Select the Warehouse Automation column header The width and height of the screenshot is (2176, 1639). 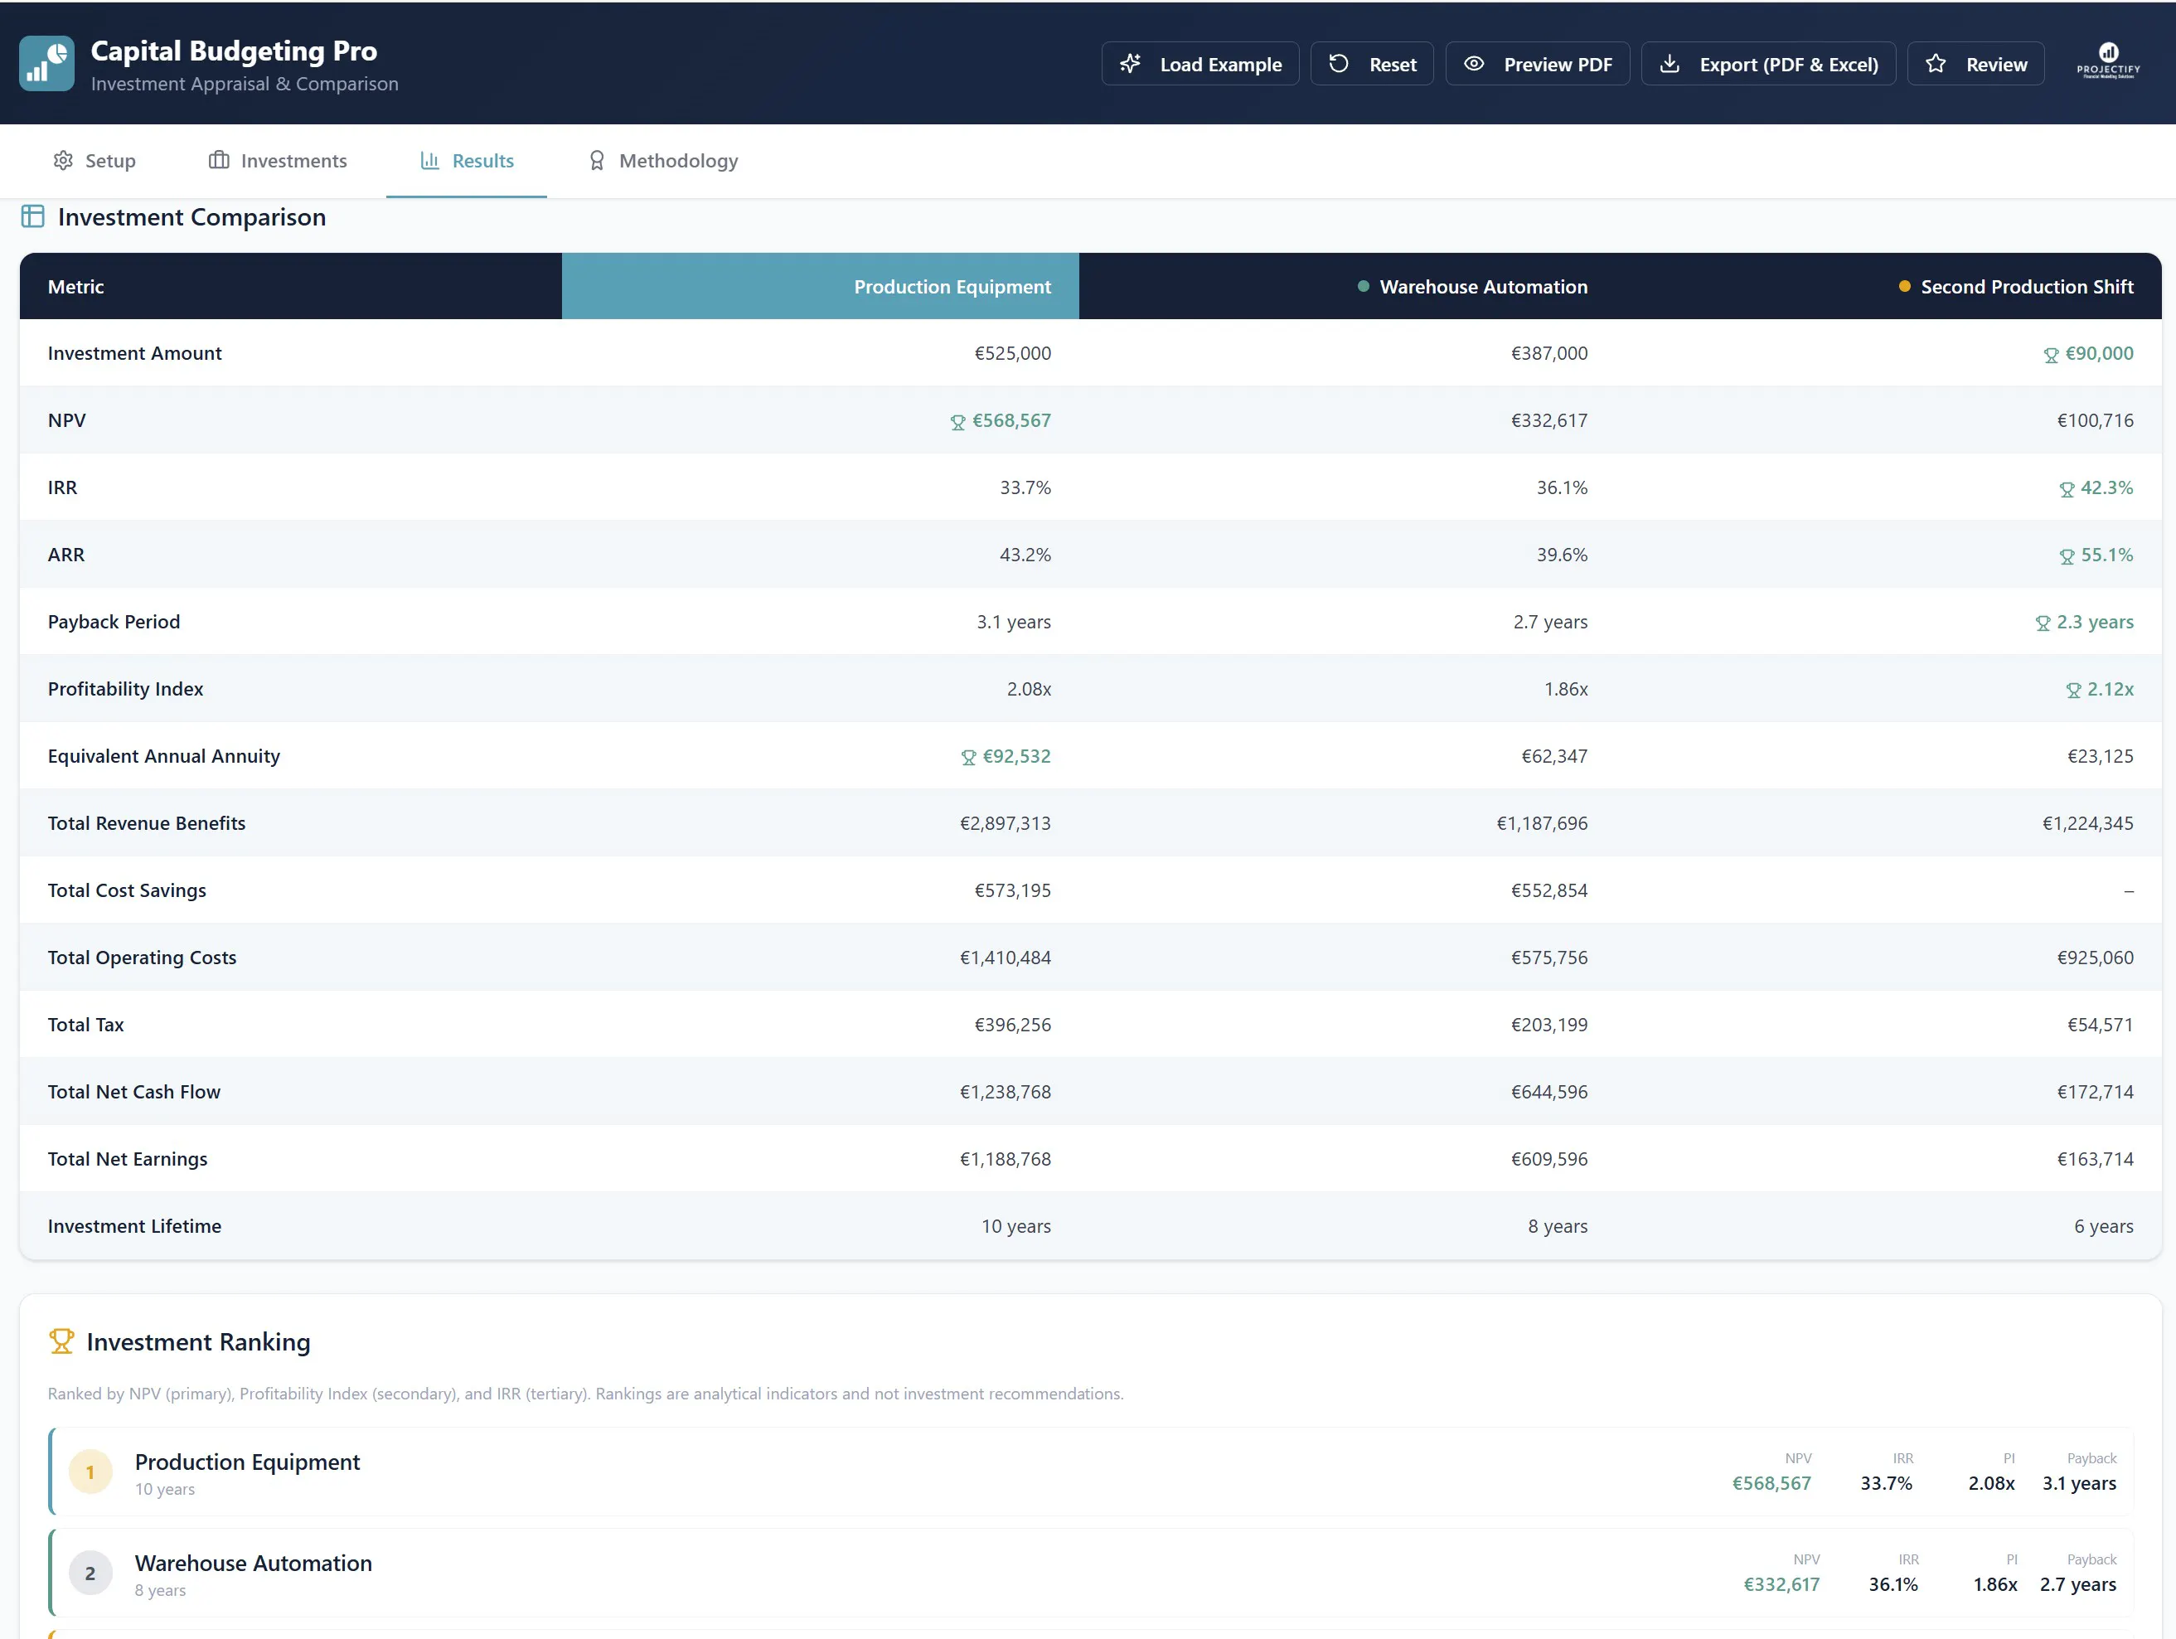(1348, 286)
